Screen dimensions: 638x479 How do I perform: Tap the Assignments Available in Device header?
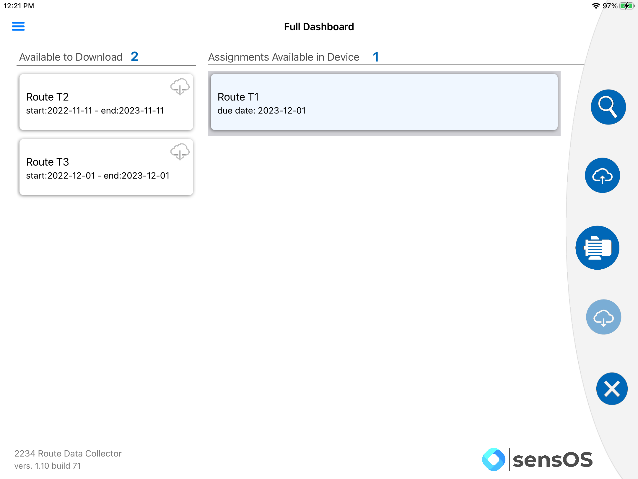coord(284,57)
